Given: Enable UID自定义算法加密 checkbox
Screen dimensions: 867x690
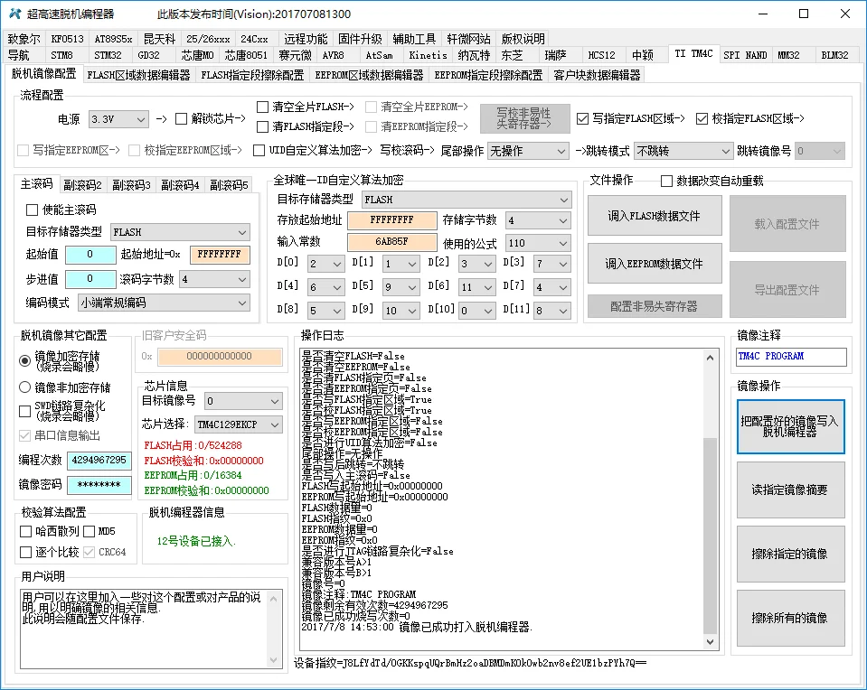Looking at the screenshot, I should (259, 150).
